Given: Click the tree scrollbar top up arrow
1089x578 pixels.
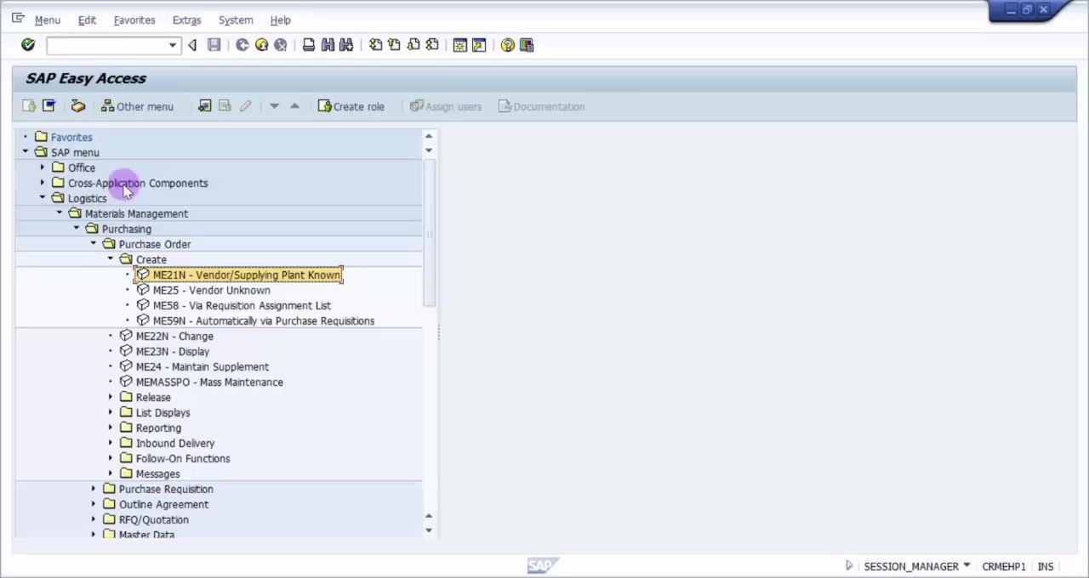Looking at the screenshot, I should [x=429, y=136].
